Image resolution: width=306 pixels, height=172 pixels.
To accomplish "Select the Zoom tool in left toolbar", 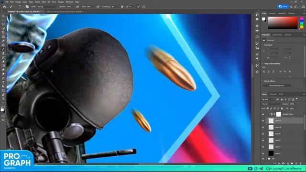I will (3, 99).
